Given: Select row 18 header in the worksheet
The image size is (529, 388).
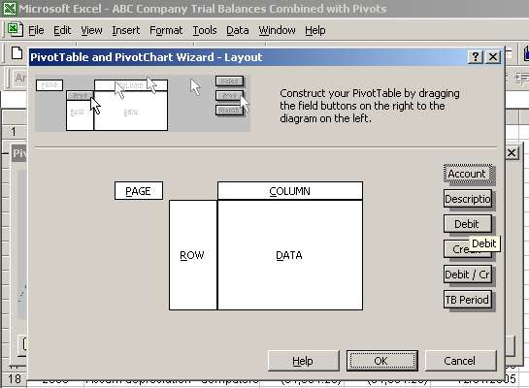Looking at the screenshot, I should coord(14,379).
